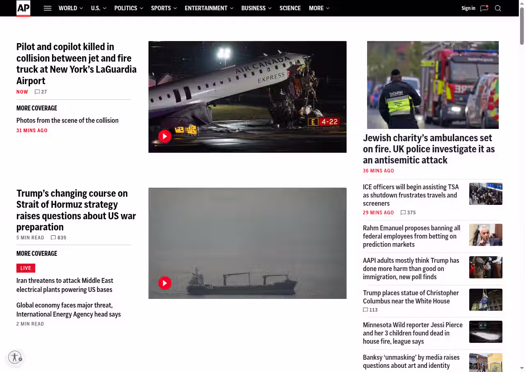Open the Sports menu item
Viewport: 525px width, 372px height.
(164, 8)
